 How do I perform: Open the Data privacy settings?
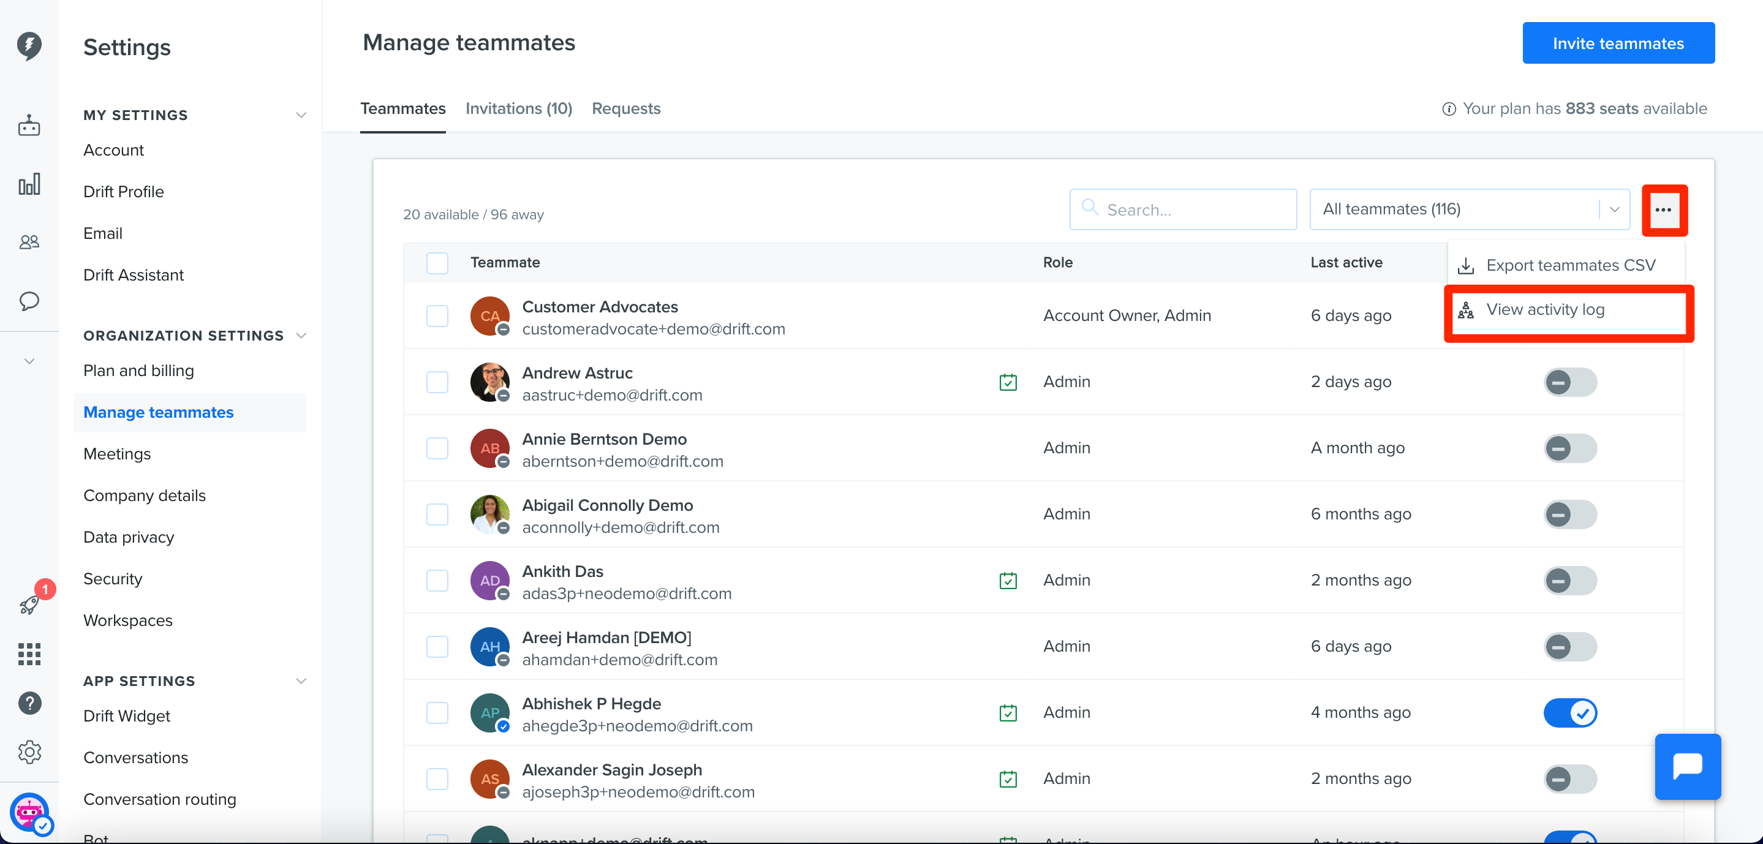click(x=129, y=537)
